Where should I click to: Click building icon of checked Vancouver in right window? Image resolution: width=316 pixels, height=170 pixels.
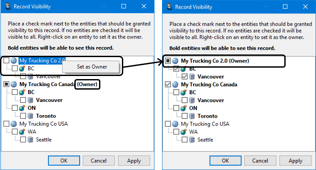[x=192, y=76]
